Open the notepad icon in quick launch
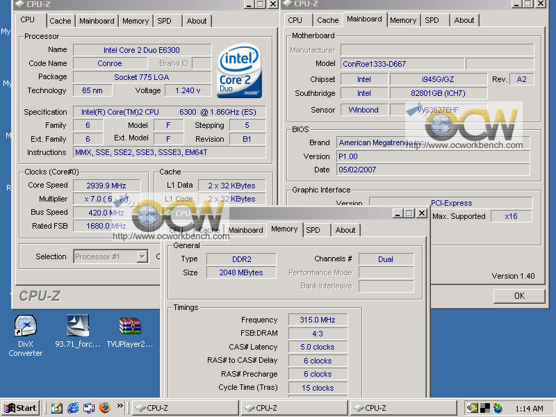 (x=57, y=408)
